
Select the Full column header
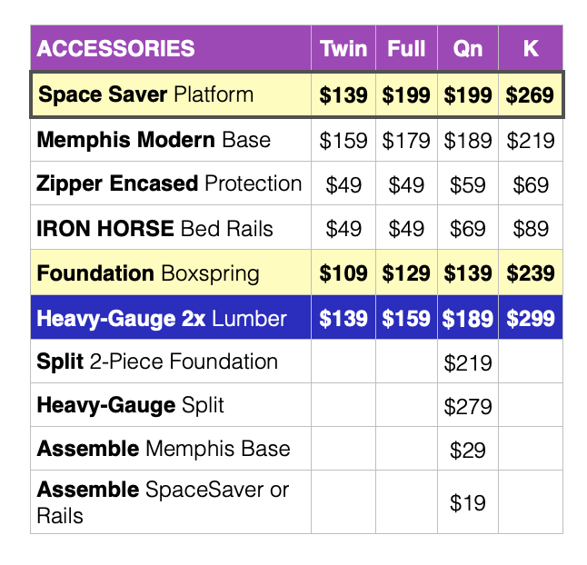(x=406, y=48)
